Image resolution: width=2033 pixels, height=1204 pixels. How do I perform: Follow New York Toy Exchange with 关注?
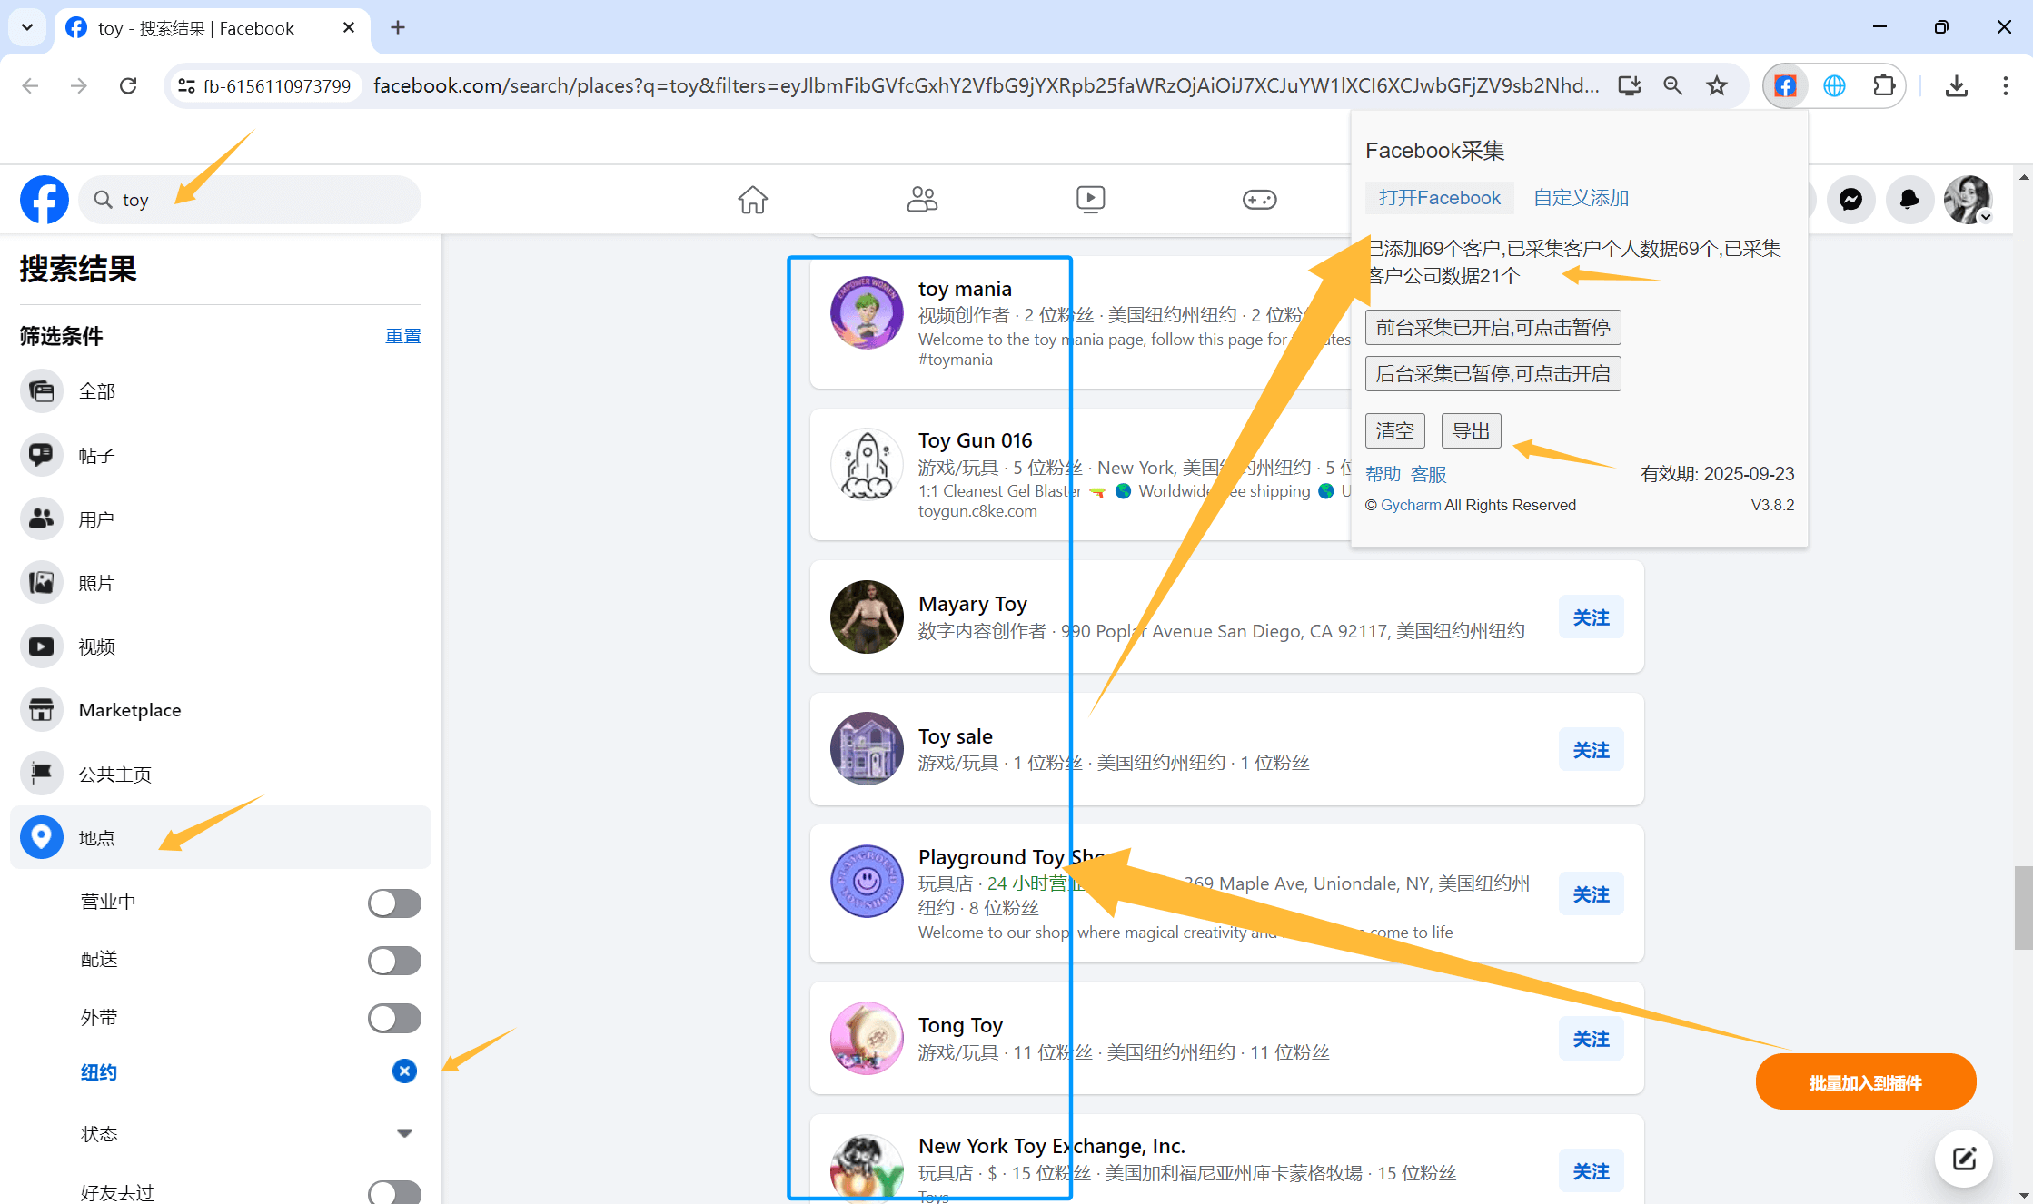pos(1591,1171)
